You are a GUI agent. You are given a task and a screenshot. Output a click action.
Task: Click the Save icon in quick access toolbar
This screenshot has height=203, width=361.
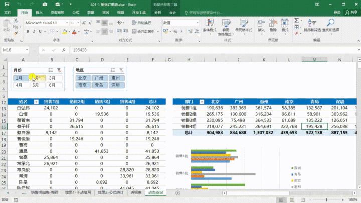(7, 4)
